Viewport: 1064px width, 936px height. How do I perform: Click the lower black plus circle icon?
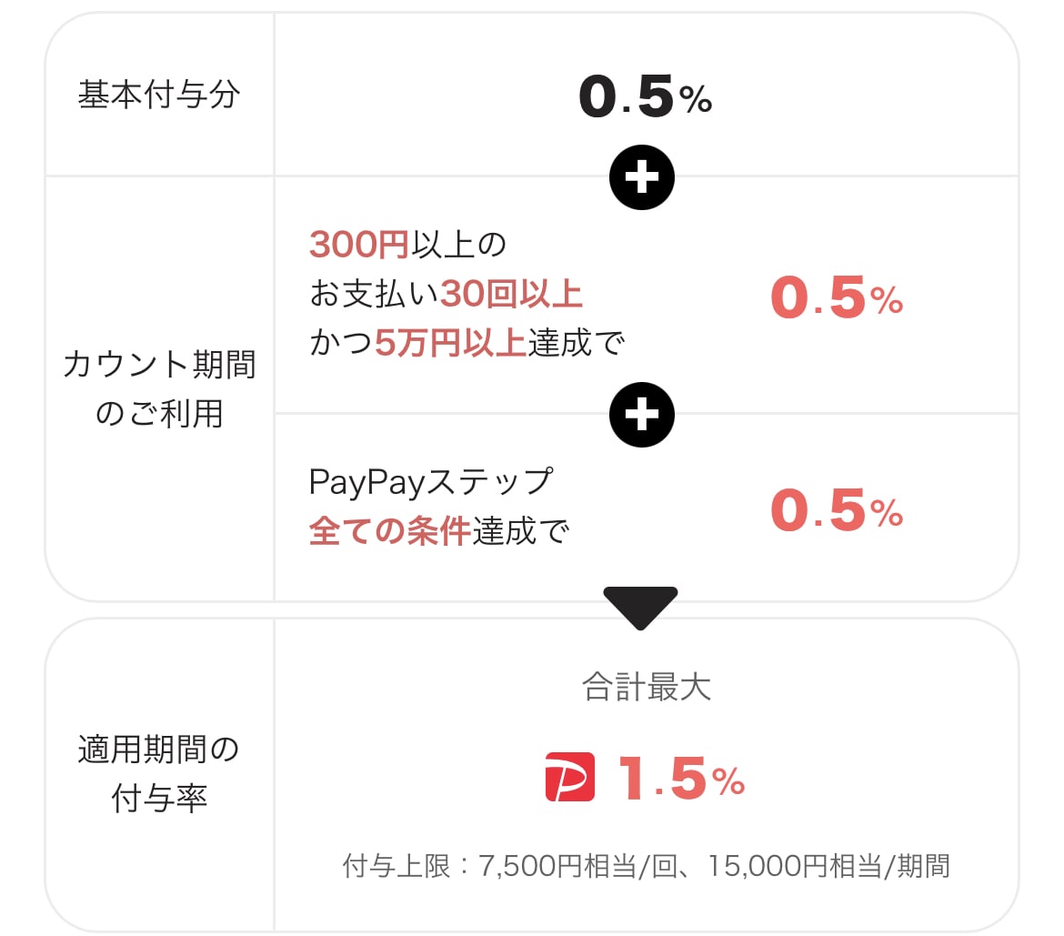coord(641,415)
